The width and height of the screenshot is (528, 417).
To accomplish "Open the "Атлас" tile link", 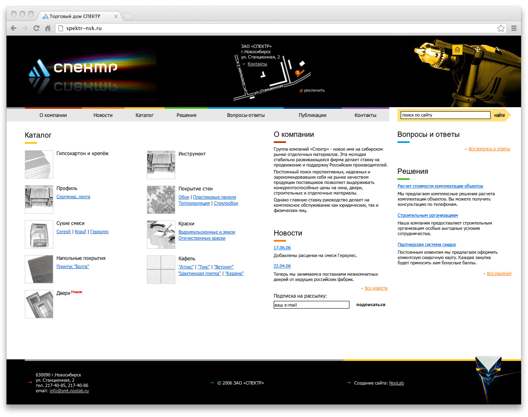I will click(186, 267).
